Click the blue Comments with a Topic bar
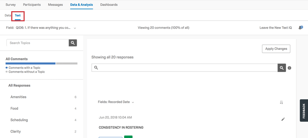 pos(30,64)
